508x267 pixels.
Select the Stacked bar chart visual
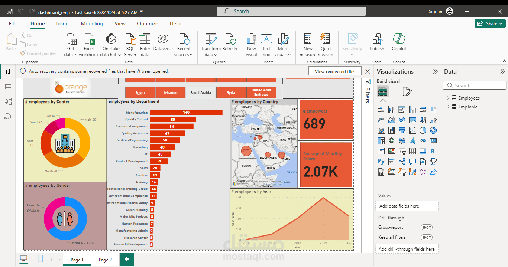pos(381,110)
